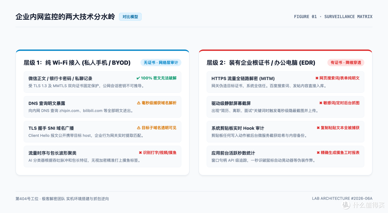The image size is (388, 213).
Task: Click heading 层级 1: 纯 Wi-Fi 接入
Action: [x=77, y=63]
